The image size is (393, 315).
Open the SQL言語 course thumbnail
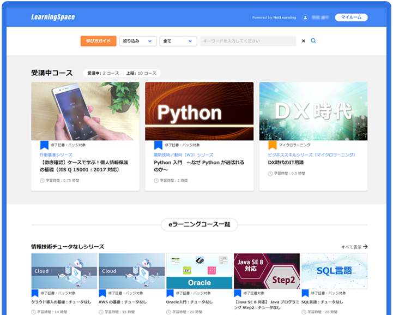tap(335, 271)
